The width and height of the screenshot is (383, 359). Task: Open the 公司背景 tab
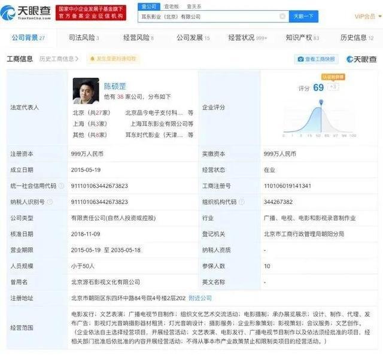(x=28, y=38)
